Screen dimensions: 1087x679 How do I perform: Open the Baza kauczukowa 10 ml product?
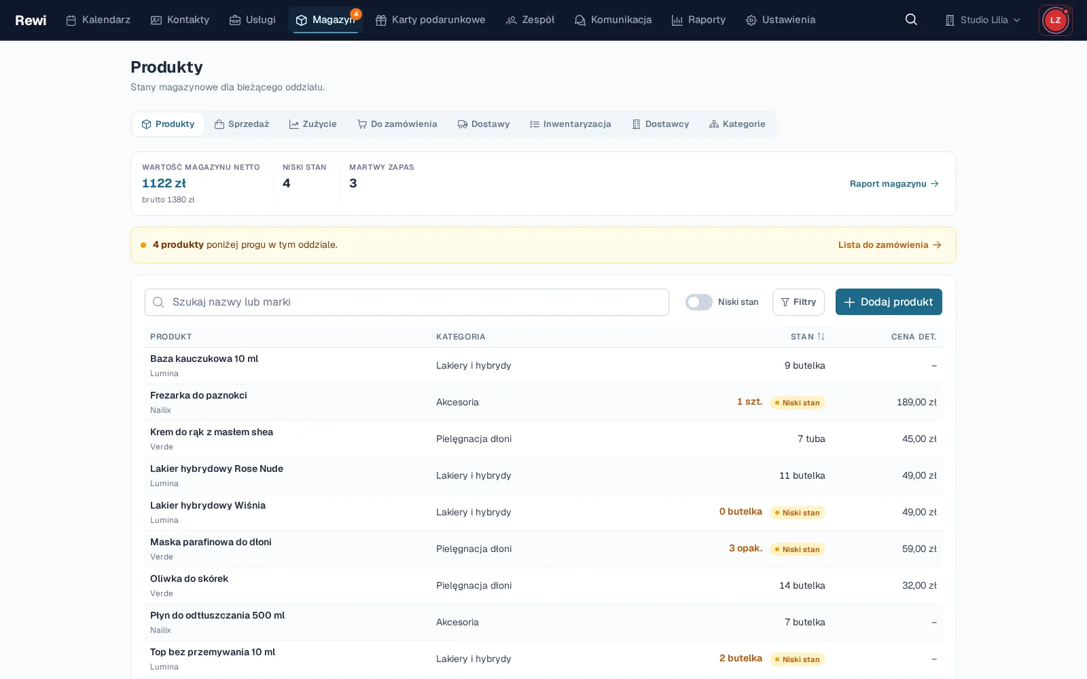[543, 365]
